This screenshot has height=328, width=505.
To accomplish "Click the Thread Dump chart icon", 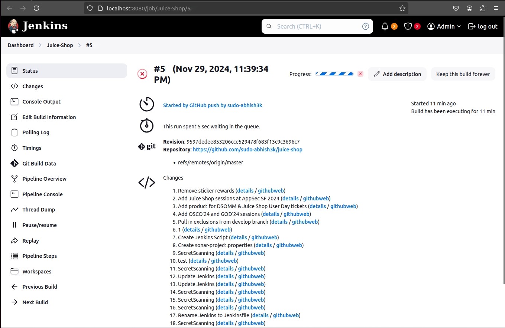I will pyautogui.click(x=14, y=210).
